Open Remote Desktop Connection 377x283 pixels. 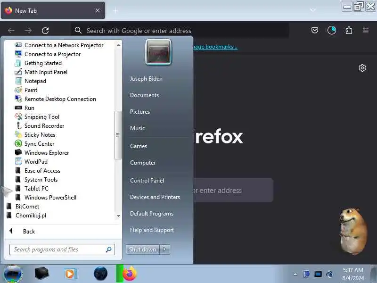56,99
